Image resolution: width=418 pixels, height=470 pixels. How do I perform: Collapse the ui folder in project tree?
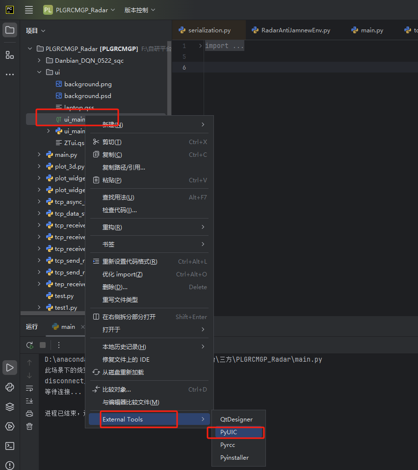(39, 72)
